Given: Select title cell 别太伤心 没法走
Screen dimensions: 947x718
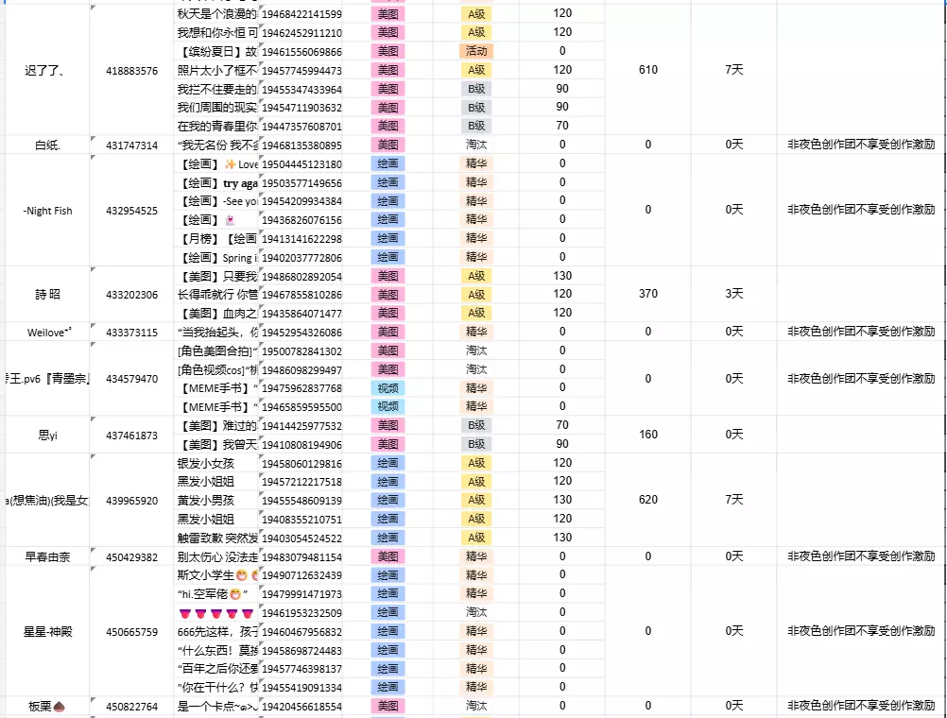Looking at the screenshot, I should tap(216, 556).
